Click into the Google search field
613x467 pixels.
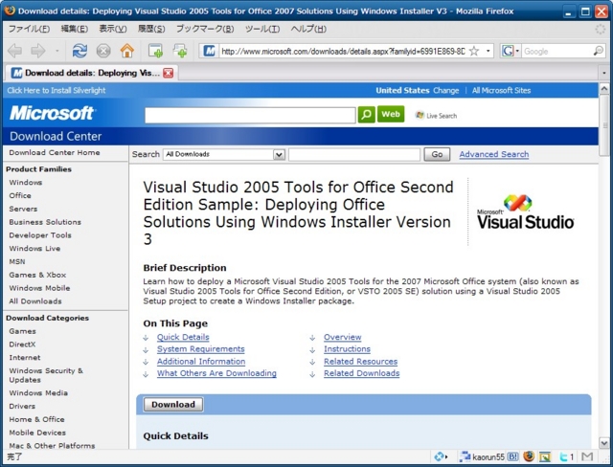(557, 51)
